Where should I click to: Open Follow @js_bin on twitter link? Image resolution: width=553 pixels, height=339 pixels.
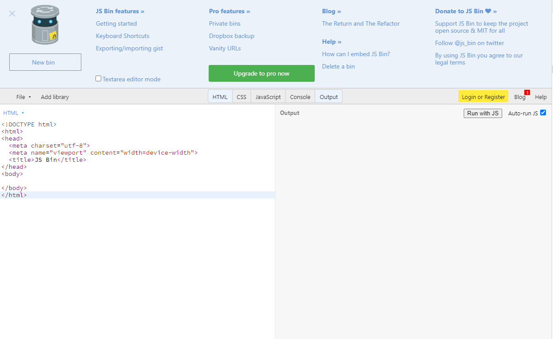pos(469,43)
